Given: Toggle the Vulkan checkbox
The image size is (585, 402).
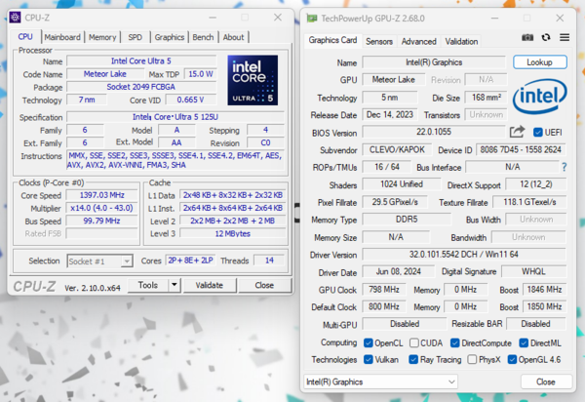Looking at the screenshot, I should (x=369, y=359).
